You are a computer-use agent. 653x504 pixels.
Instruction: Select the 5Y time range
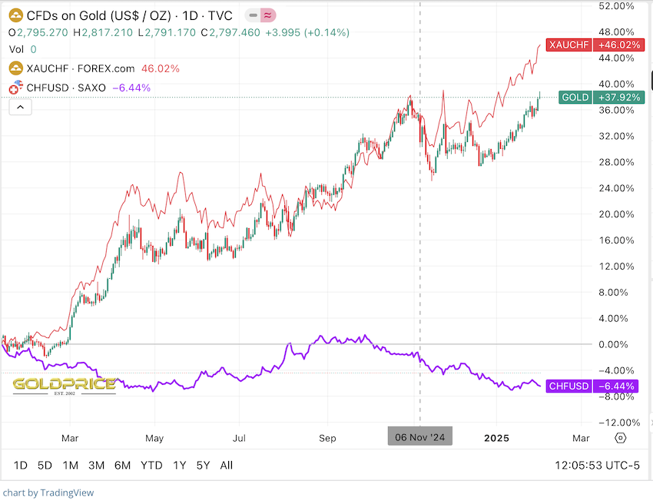[x=204, y=466]
